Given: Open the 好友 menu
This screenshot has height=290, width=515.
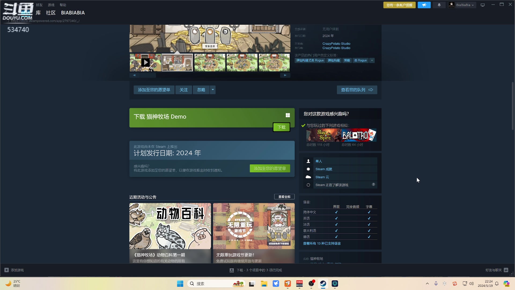Looking at the screenshot, I should pyautogui.click(x=39, y=5).
